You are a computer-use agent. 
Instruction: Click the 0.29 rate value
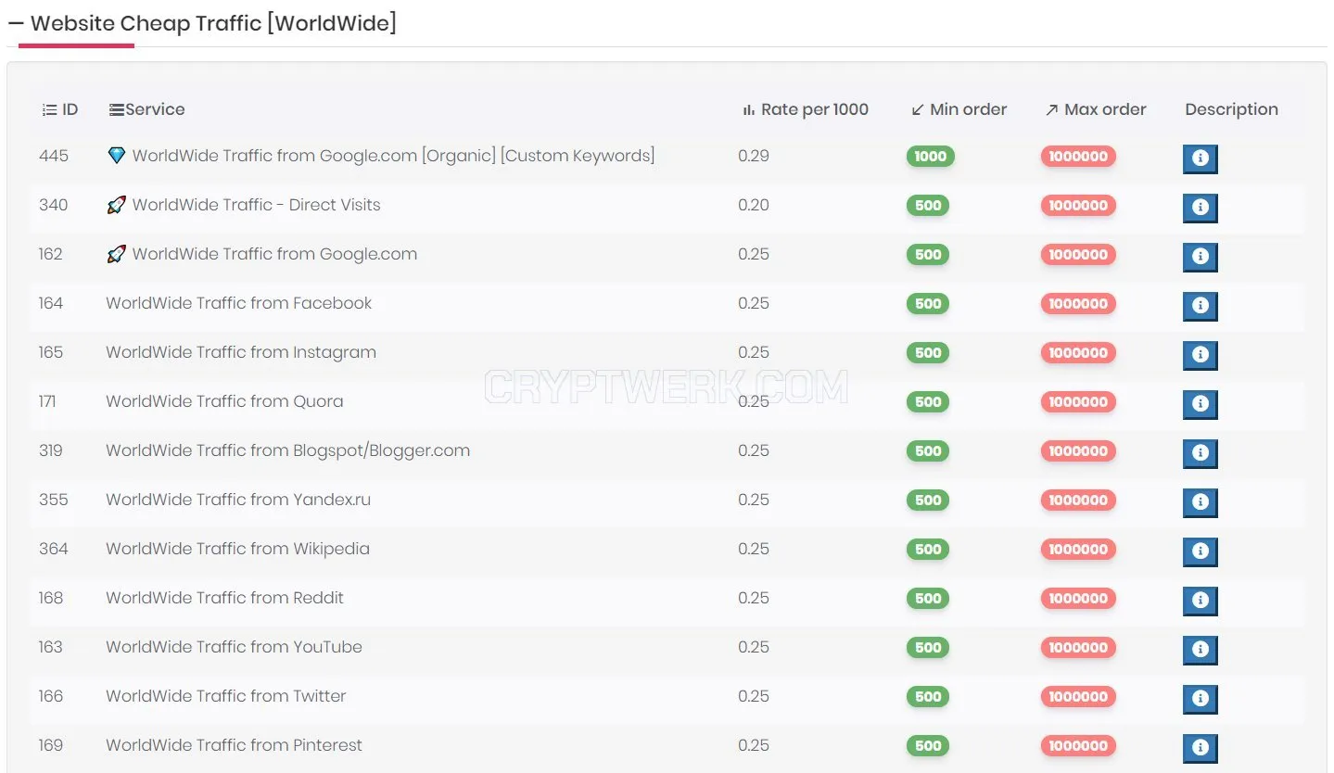point(754,156)
